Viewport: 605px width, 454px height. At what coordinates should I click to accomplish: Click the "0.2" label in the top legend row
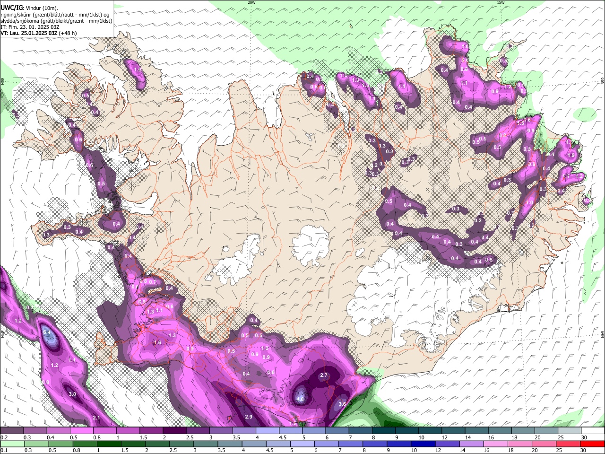[3, 437]
